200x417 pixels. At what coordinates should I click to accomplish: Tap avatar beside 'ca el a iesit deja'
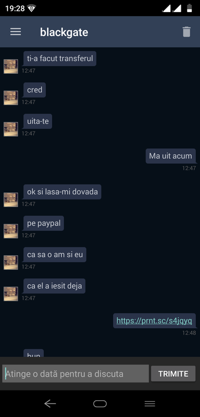tap(11, 294)
